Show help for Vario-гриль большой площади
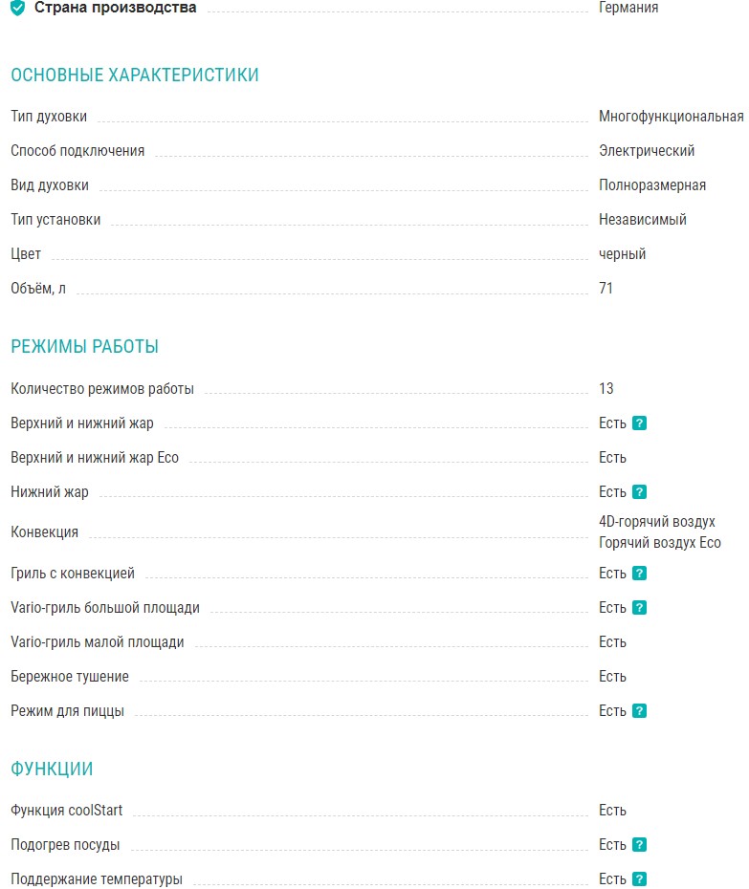 (640, 608)
